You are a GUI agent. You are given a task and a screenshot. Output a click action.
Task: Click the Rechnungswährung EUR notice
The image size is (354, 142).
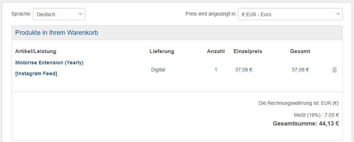click(299, 103)
